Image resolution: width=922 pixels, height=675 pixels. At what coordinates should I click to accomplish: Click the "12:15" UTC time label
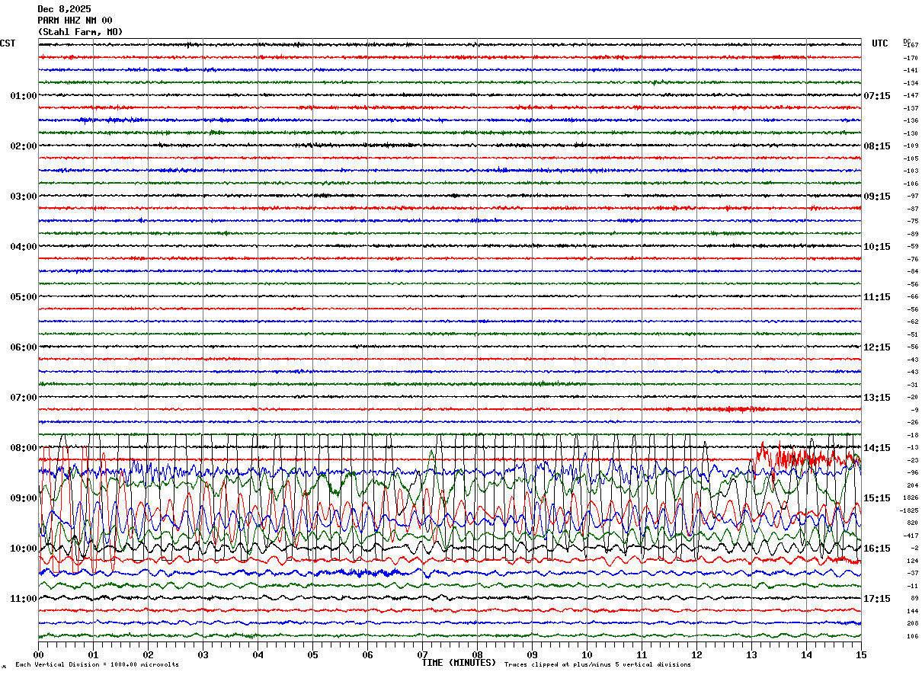pyautogui.click(x=877, y=347)
